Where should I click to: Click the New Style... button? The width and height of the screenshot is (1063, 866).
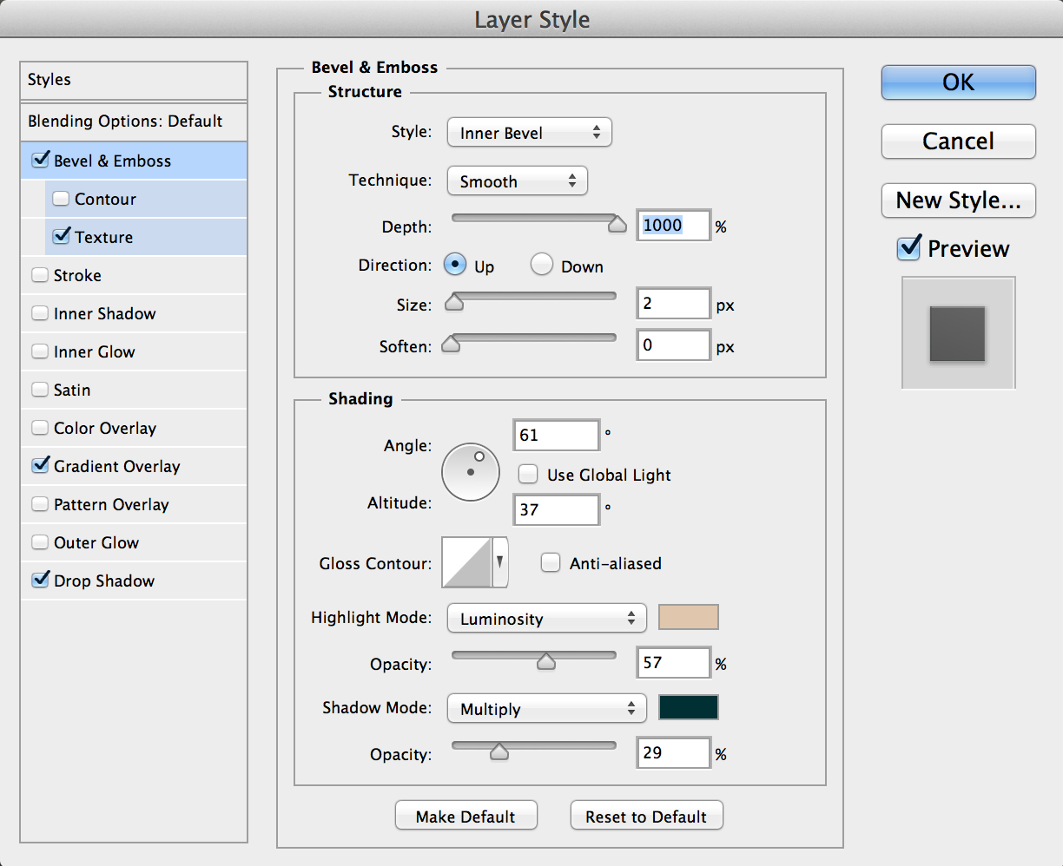click(958, 200)
